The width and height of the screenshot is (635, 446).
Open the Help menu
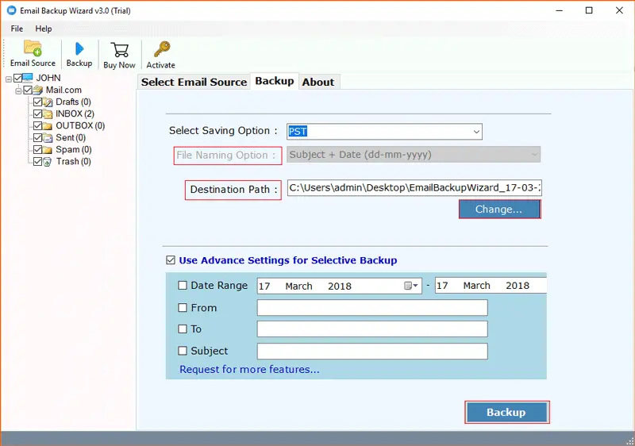pos(44,29)
